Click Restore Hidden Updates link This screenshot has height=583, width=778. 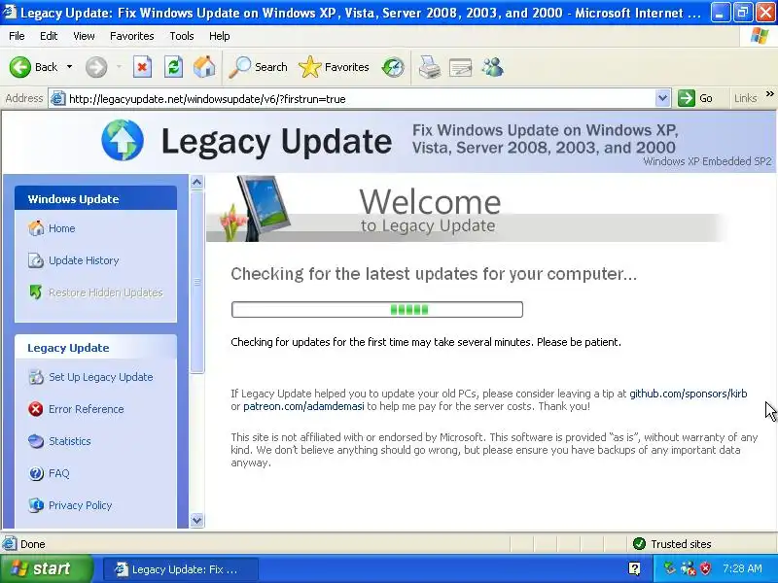pos(106,293)
